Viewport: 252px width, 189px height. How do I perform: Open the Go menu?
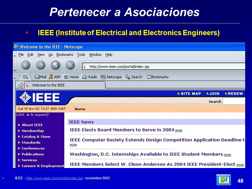point(50,55)
